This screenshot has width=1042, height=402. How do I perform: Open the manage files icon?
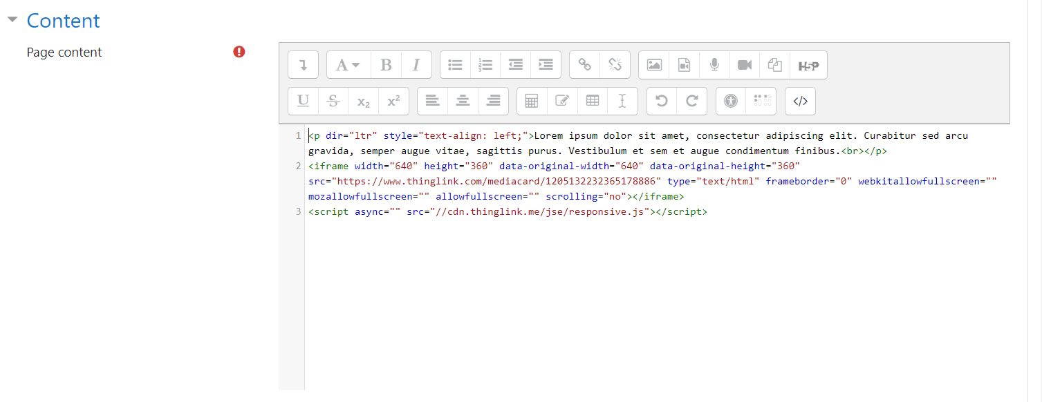pyautogui.click(x=775, y=65)
